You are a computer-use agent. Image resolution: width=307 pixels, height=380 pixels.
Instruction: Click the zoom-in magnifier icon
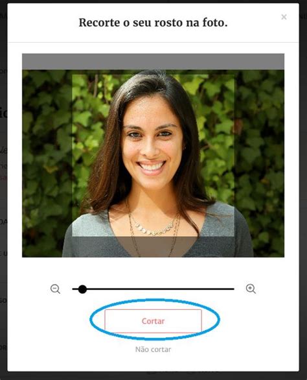pos(251,289)
